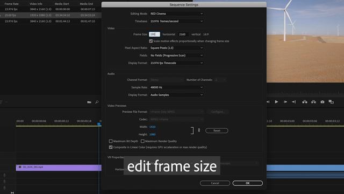Click timeline ruler at 00:00:00:12

[61, 121]
